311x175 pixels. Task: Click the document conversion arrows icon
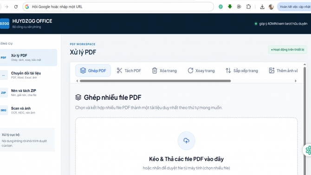[4, 75]
